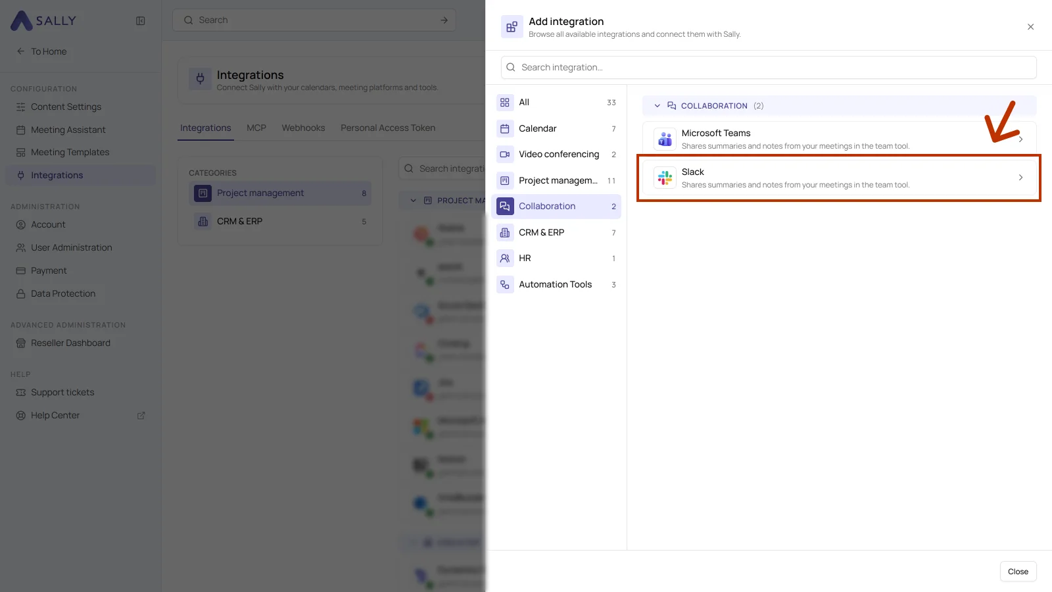
Task: Open Meeting Assistant in sidebar
Action: 81,130
